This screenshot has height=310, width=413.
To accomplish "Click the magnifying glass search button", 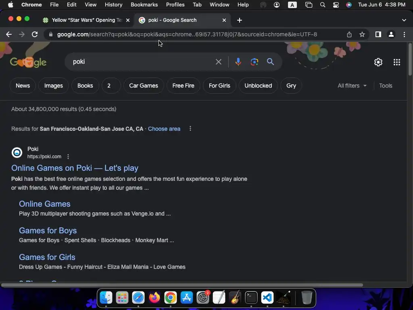I will [270, 62].
